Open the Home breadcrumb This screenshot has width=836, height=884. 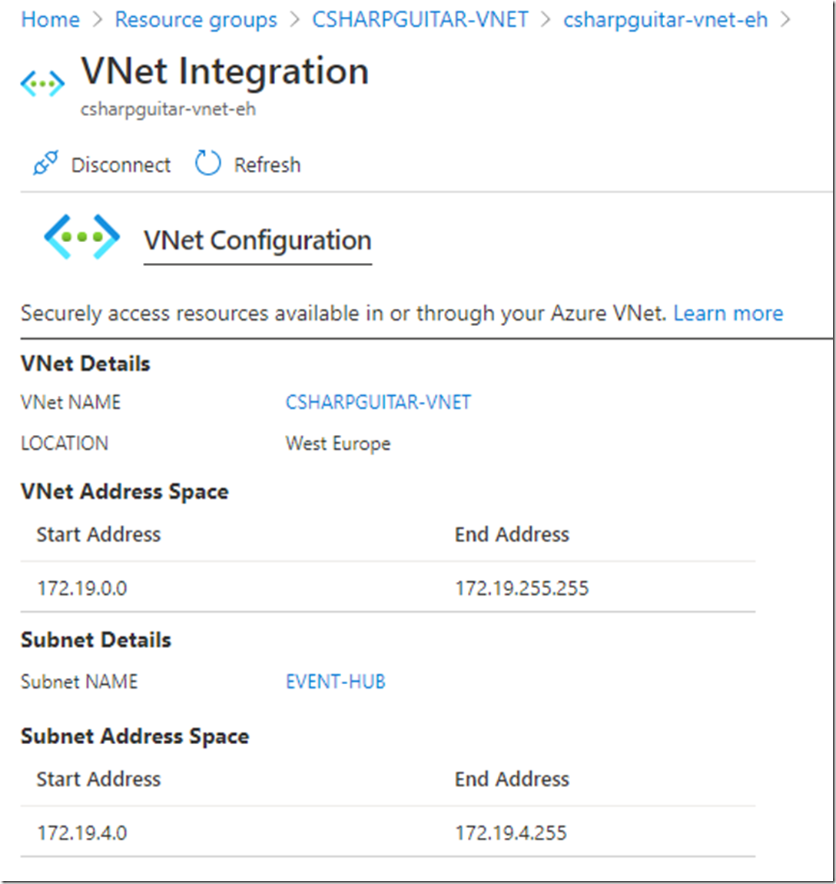pyautogui.click(x=50, y=20)
